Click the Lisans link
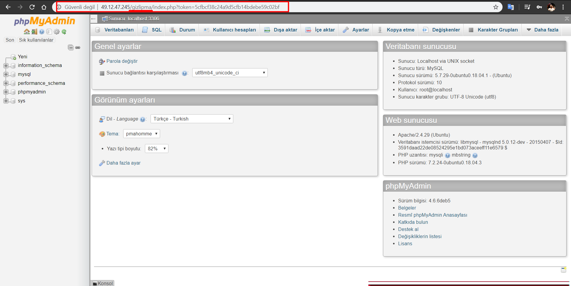Viewport: 571px width, 286px height. point(405,243)
